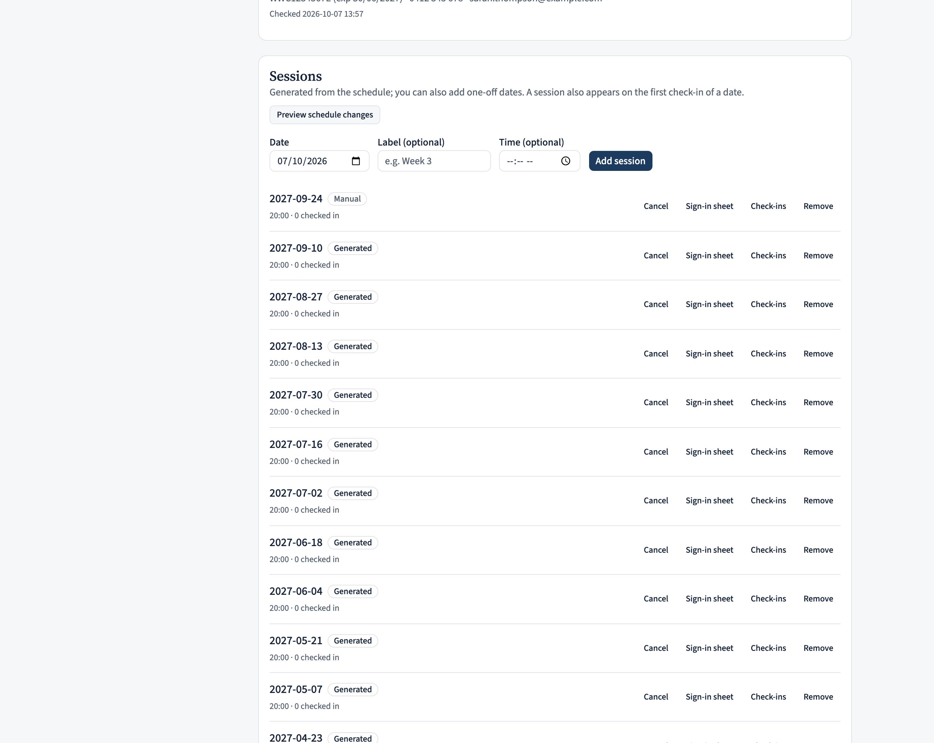
Task: Open Sign-in sheet for 2027-09-10 session
Action: coord(709,255)
